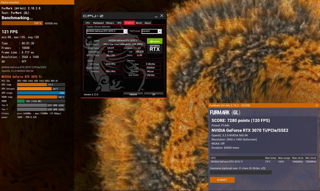Click the Clocks core:1606MHz readout
The height and width of the screenshot is (191, 320).
(x=39, y=114)
